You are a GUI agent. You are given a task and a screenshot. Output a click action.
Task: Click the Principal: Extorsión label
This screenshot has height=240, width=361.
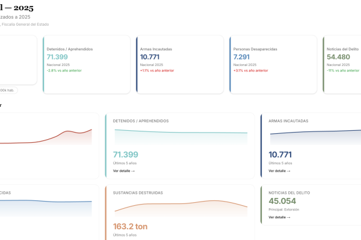pos(283,209)
